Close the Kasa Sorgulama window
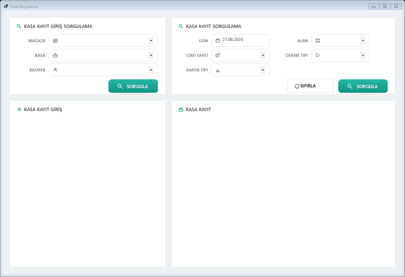Image resolution: width=405 pixels, height=277 pixels. point(396,6)
